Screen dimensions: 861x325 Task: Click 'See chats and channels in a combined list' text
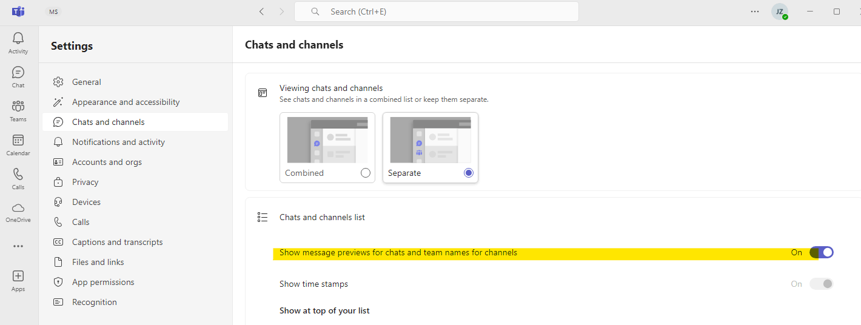tap(384, 99)
